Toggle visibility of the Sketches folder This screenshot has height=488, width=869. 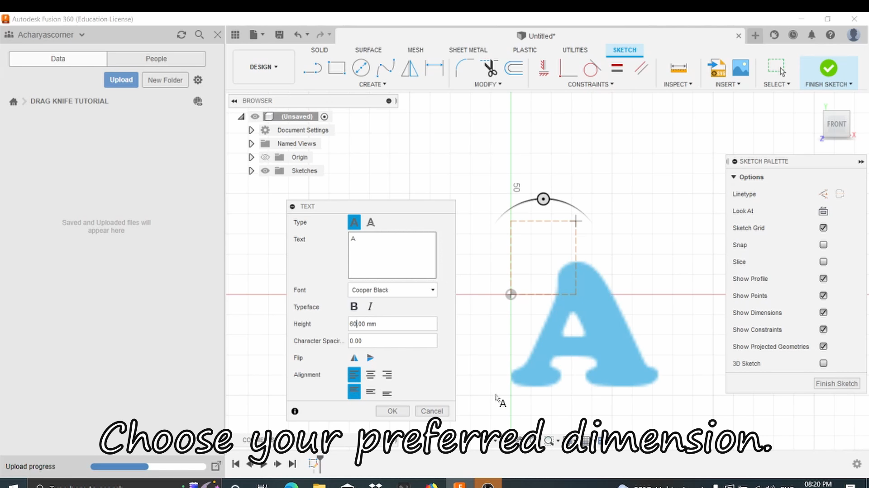pos(265,171)
